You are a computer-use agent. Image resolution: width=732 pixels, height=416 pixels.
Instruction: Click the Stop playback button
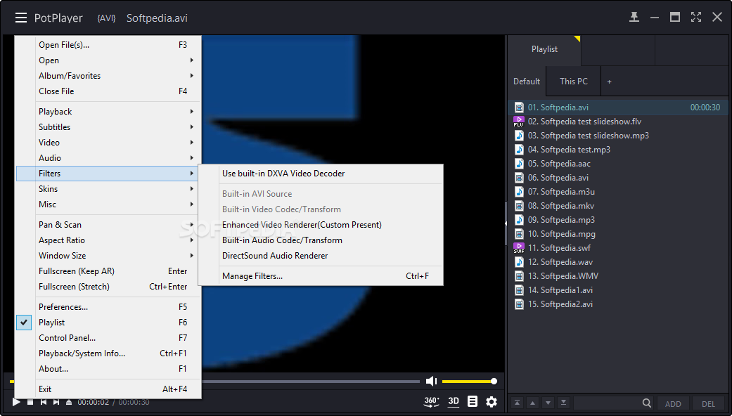[30, 401]
